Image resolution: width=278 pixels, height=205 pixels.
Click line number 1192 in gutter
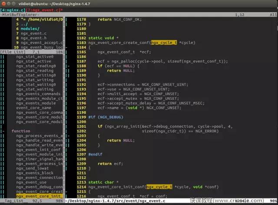81,85
